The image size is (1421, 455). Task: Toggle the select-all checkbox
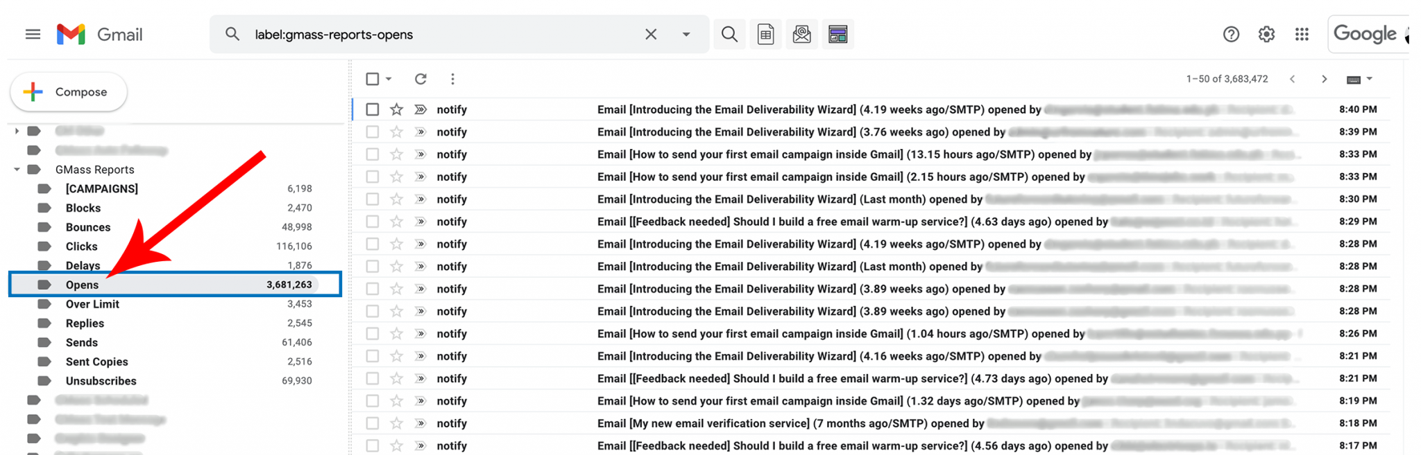pos(373,79)
